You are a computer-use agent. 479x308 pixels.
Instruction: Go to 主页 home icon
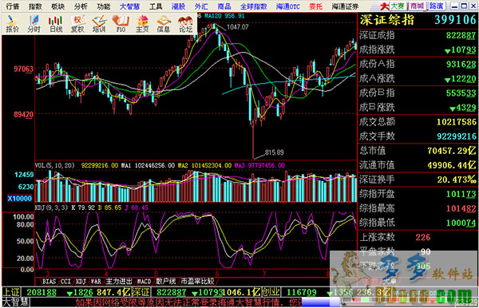point(142,24)
